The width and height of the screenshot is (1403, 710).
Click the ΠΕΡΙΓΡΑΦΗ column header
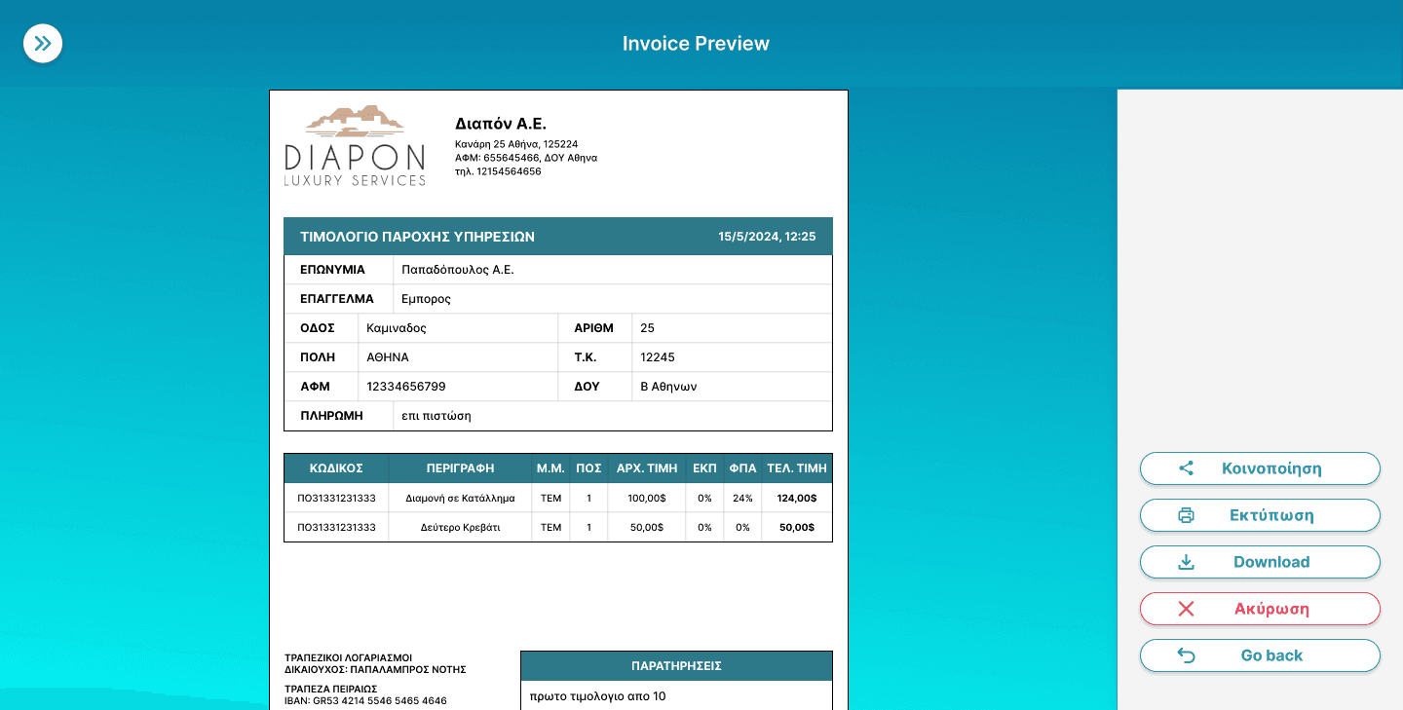460,468
